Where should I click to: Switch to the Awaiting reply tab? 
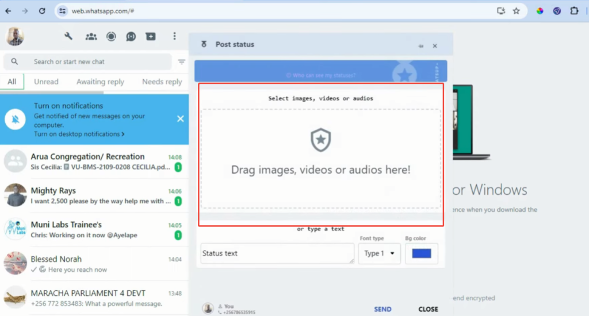coord(100,82)
